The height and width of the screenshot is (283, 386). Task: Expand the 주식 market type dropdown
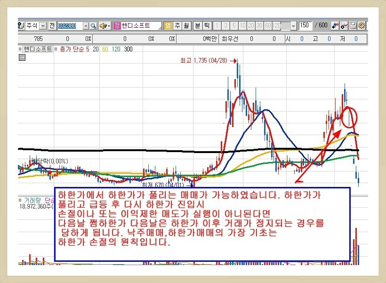[x=43, y=25]
